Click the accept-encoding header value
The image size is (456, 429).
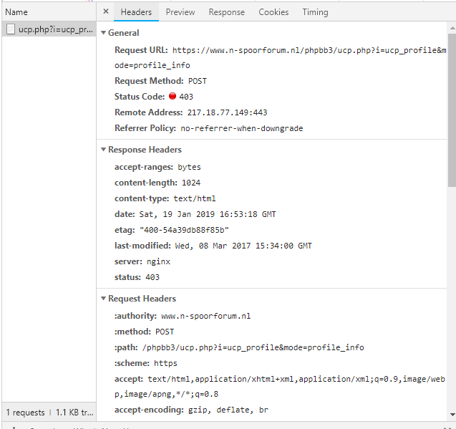pos(228,410)
